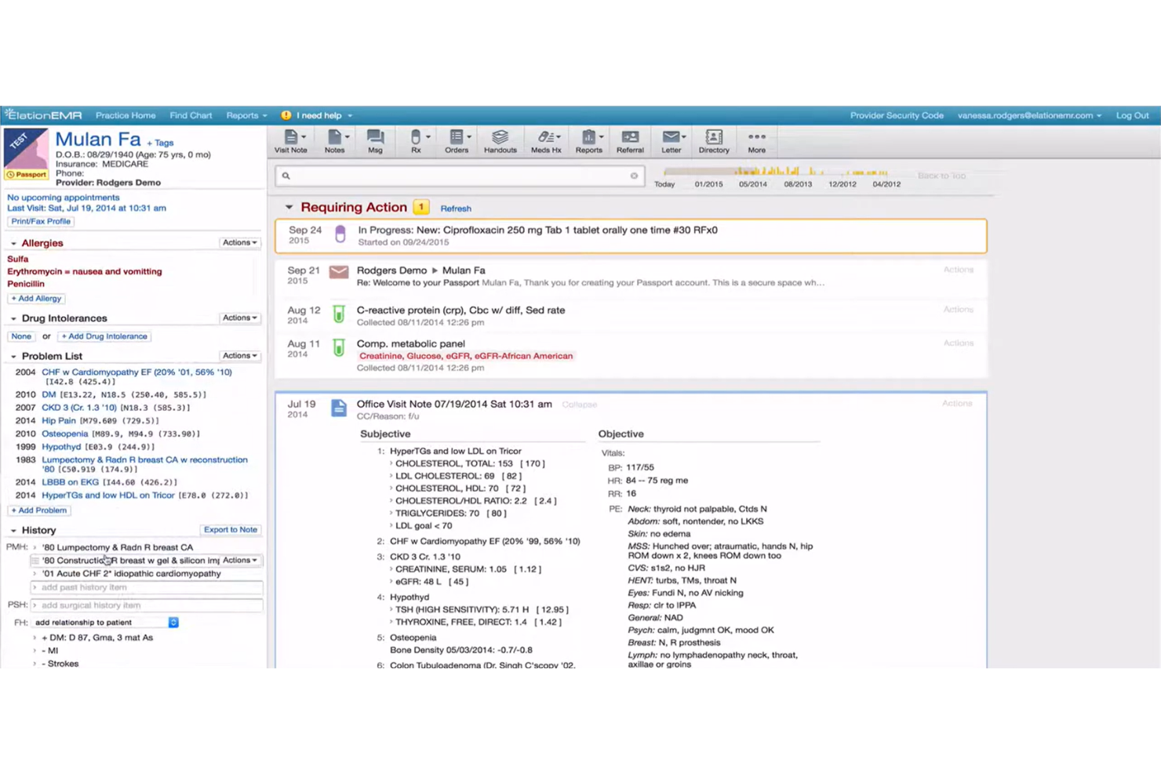
Task: Click + Add Problem button
Action: tap(39, 511)
